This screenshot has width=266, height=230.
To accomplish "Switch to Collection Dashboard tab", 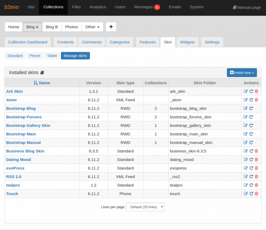I will pos(28,42).
